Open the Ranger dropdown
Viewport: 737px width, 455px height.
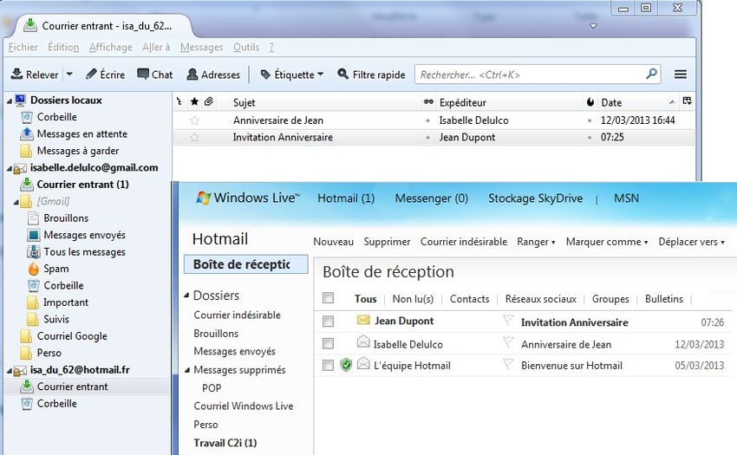coord(536,242)
